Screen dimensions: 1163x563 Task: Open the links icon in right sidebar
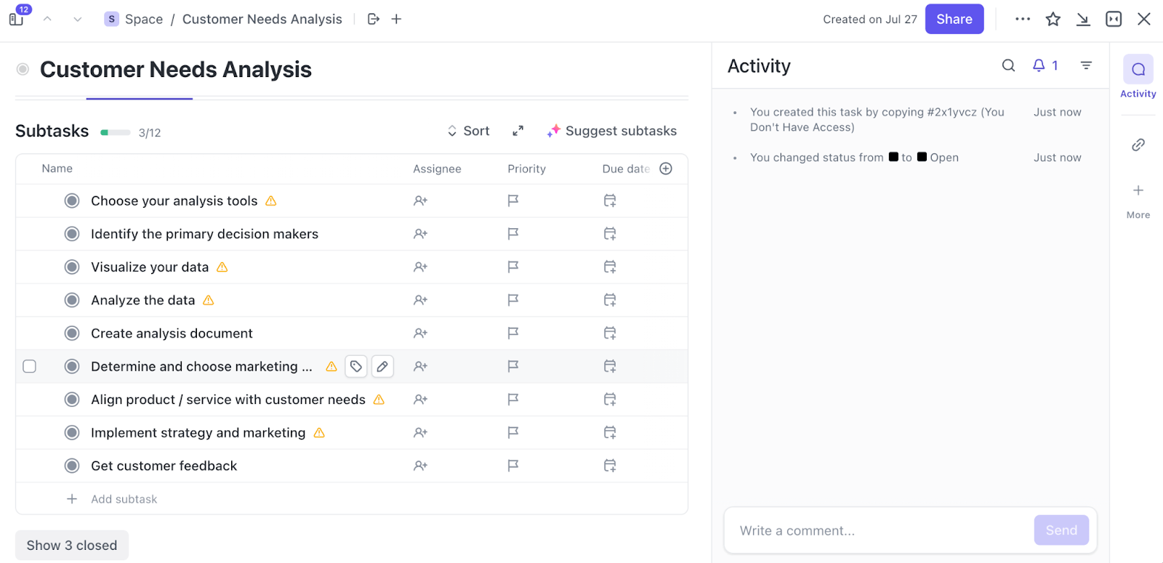[x=1138, y=145]
